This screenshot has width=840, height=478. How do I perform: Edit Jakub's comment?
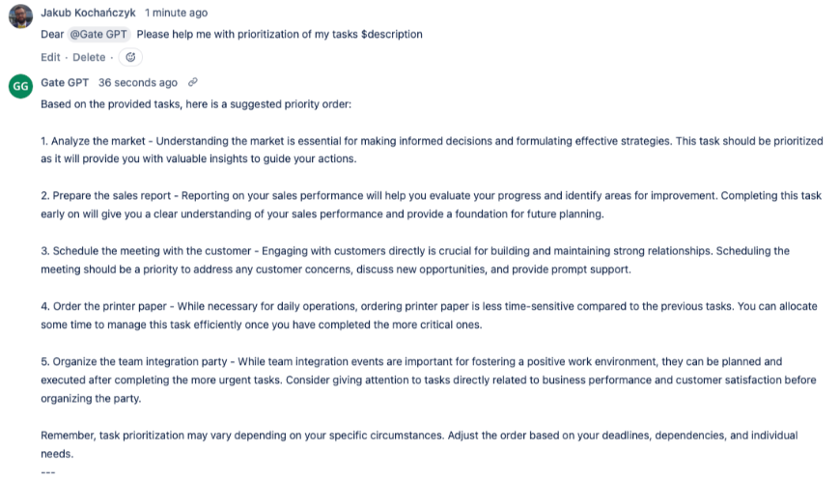click(x=50, y=58)
